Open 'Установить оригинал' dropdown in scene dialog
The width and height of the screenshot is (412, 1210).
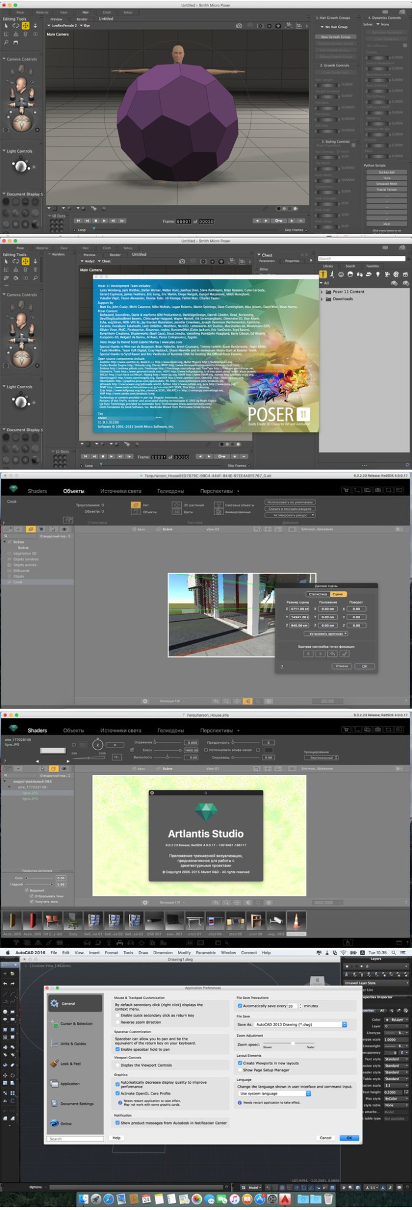pos(325,634)
